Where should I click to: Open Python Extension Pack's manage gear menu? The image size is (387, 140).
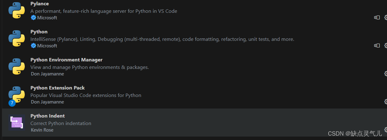385,102
